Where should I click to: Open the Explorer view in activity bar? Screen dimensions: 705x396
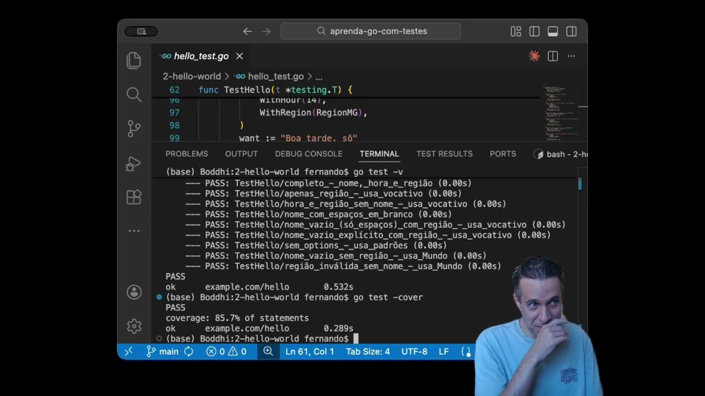point(134,60)
